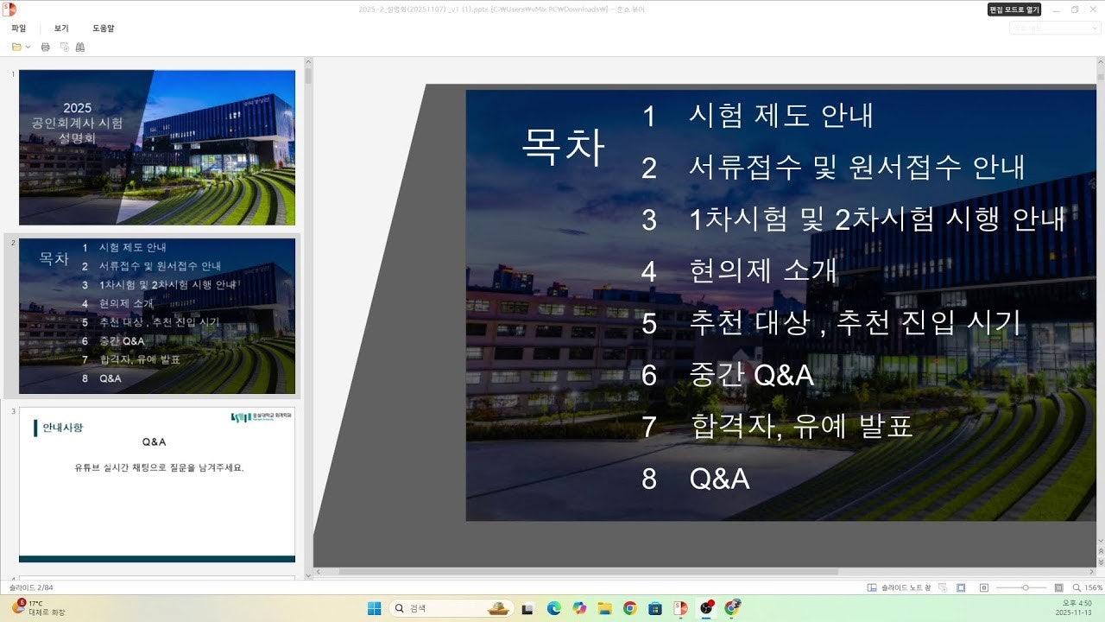Viewport: 1105px width, 622px height.
Task: Open Microsoft Edge from the taskbar
Action: click(x=553, y=608)
